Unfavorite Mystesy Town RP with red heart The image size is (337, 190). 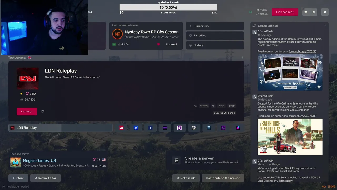(158, 44)
